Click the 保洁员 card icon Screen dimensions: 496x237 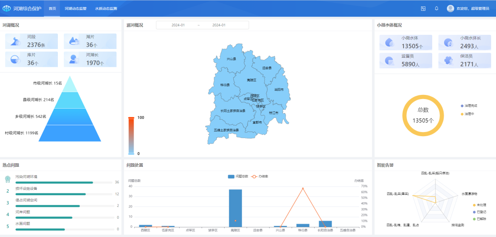click(x=448, y=60)
